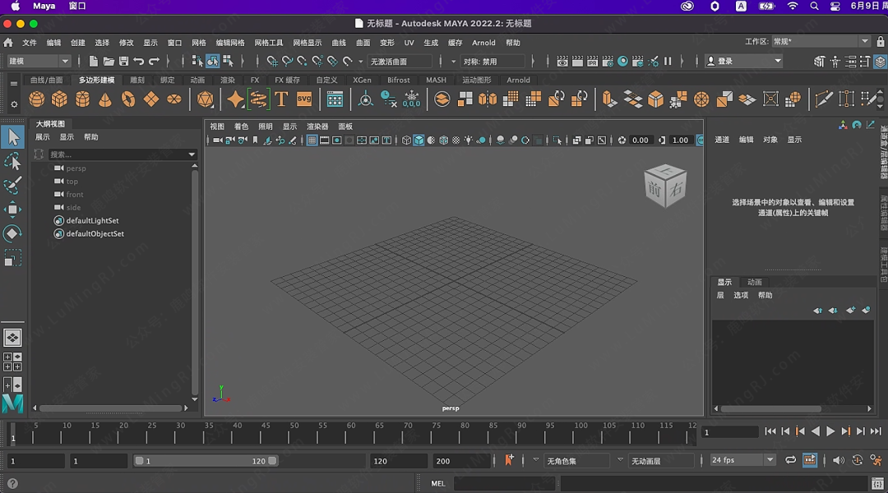The image size is (888, 493).
Task: Select the polygon Type text tool
Action: [281, 99]
